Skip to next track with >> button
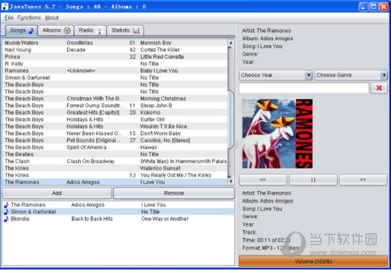Image resolution: width=391 pixels, height=270 pixels. click(363, 180)
